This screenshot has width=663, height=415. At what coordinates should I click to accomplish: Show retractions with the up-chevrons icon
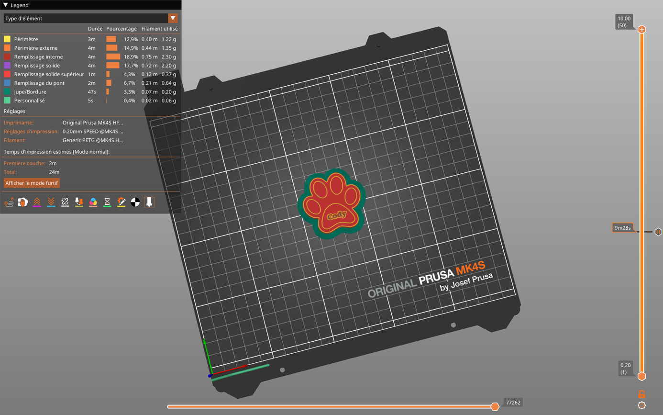37,202
